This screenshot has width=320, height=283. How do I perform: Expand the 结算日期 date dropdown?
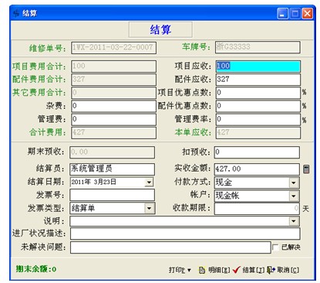(149, 182)
